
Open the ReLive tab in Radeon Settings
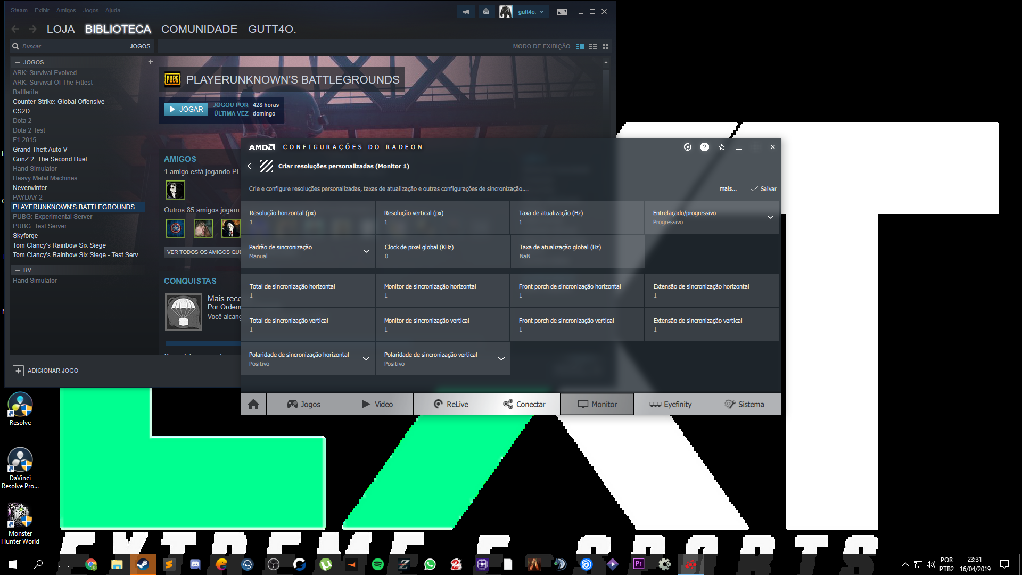pos(449,404)
